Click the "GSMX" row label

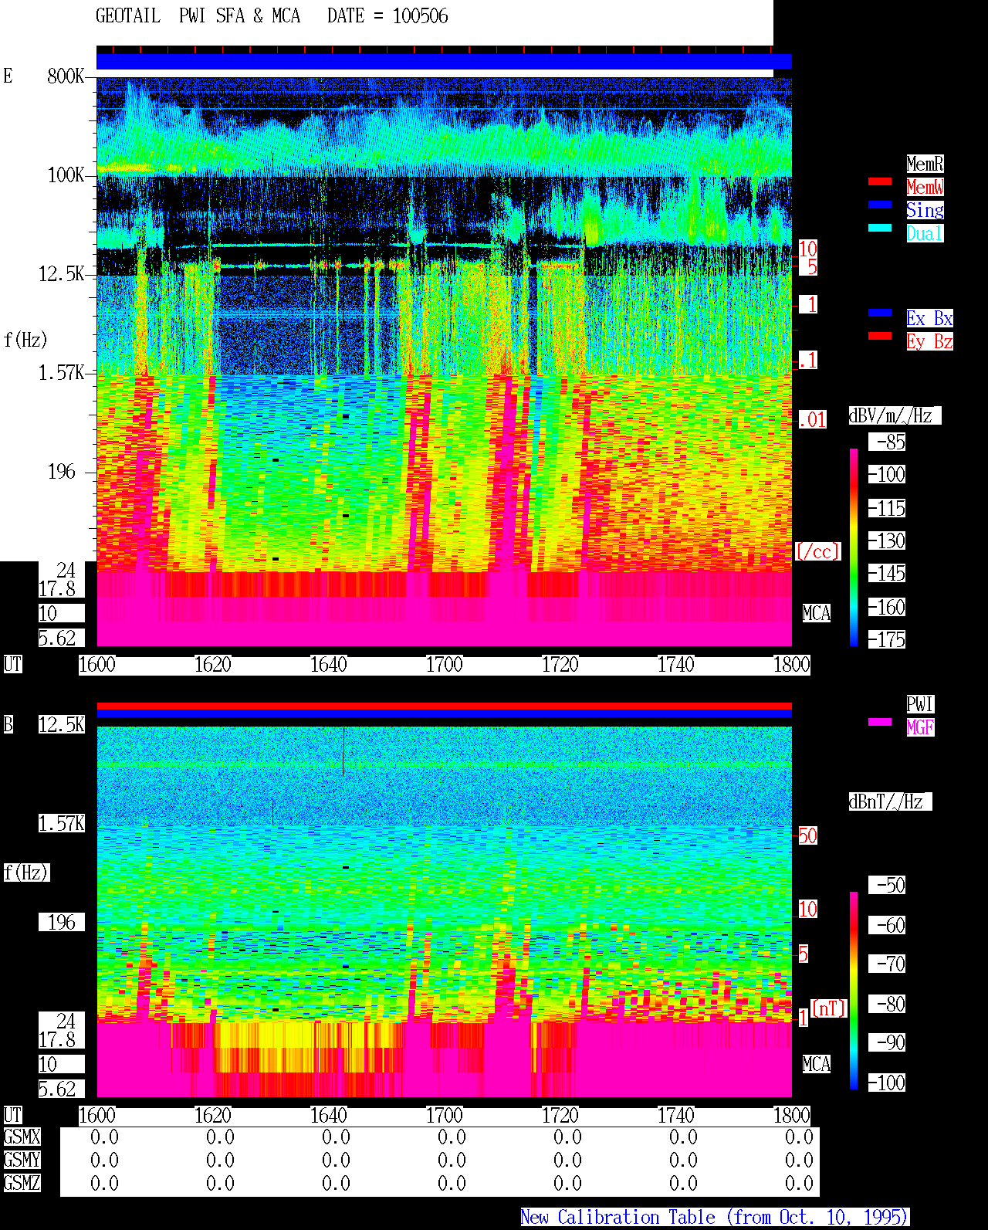(22, 1137)
